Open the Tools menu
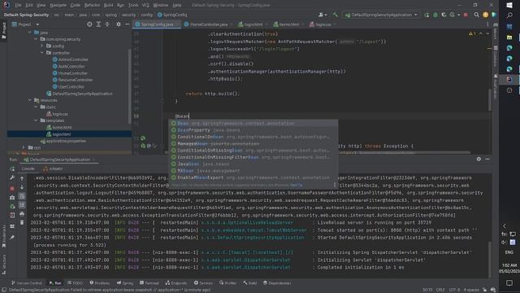This screenshot has width=520, height=293. tap(133, 5)
